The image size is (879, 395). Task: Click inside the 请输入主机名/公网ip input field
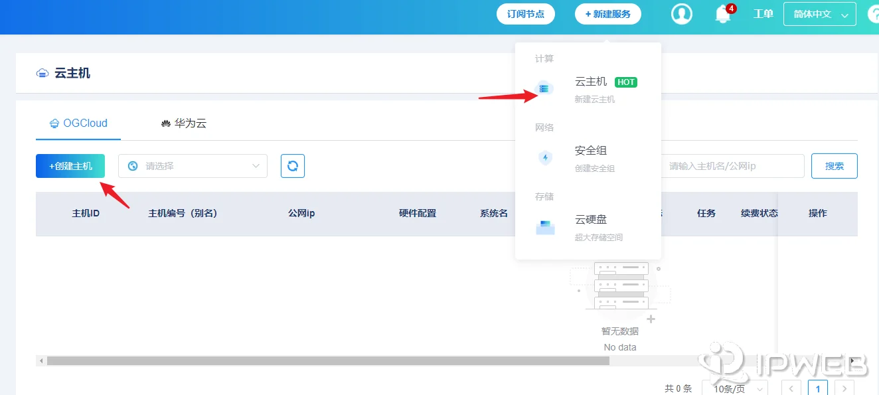pos(730,166)
